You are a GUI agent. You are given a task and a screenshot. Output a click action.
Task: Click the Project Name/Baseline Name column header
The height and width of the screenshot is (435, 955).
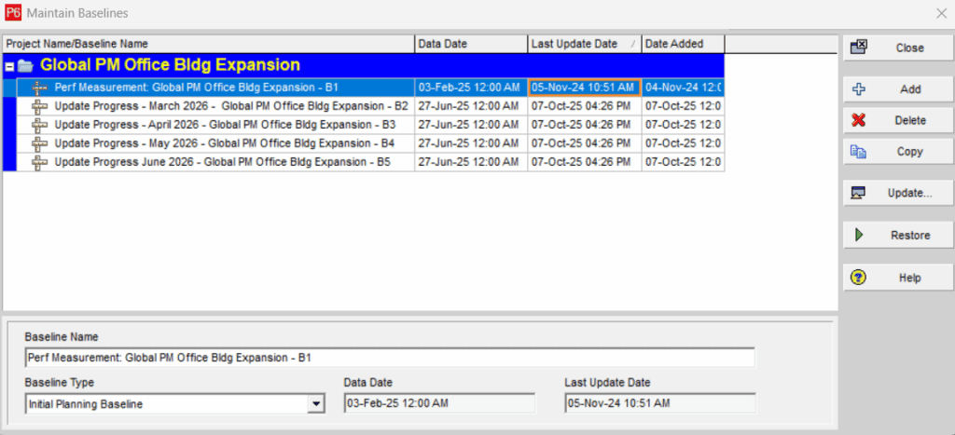click(x=209, y=44)
